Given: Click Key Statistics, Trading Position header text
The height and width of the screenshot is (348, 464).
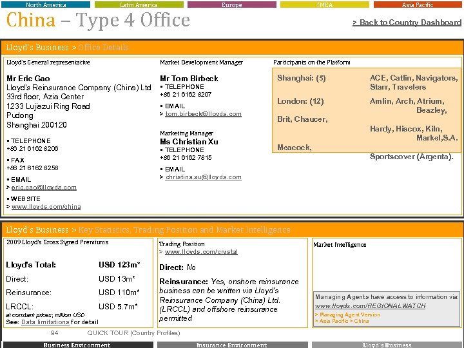Looking at the screenshot, I should [x=184, y=230].
